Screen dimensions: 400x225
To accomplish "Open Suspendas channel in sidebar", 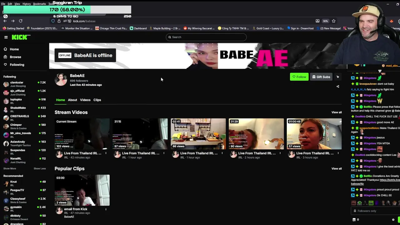I will coord(24,152).
